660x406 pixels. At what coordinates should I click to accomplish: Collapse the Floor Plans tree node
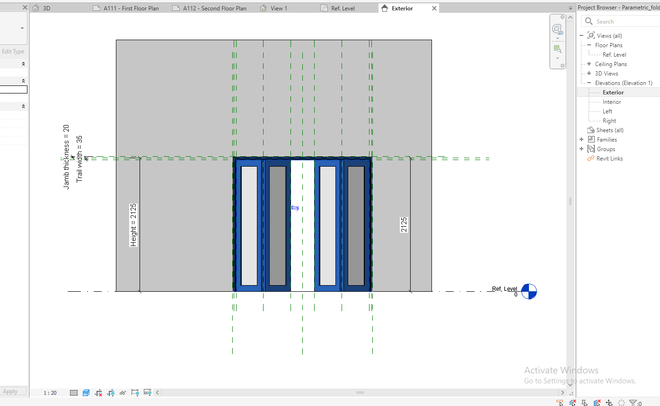tap(589, 45)
